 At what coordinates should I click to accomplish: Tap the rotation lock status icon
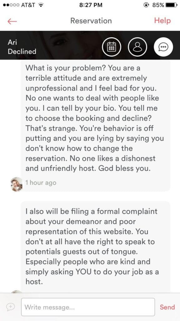tap(146, 5)
